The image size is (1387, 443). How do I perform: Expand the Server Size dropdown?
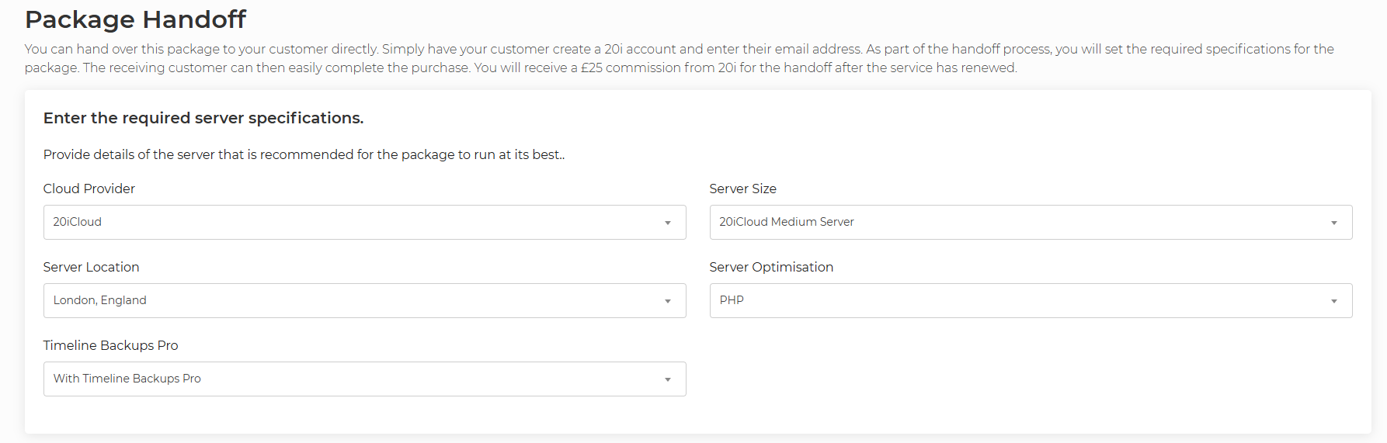point(1030,222)
